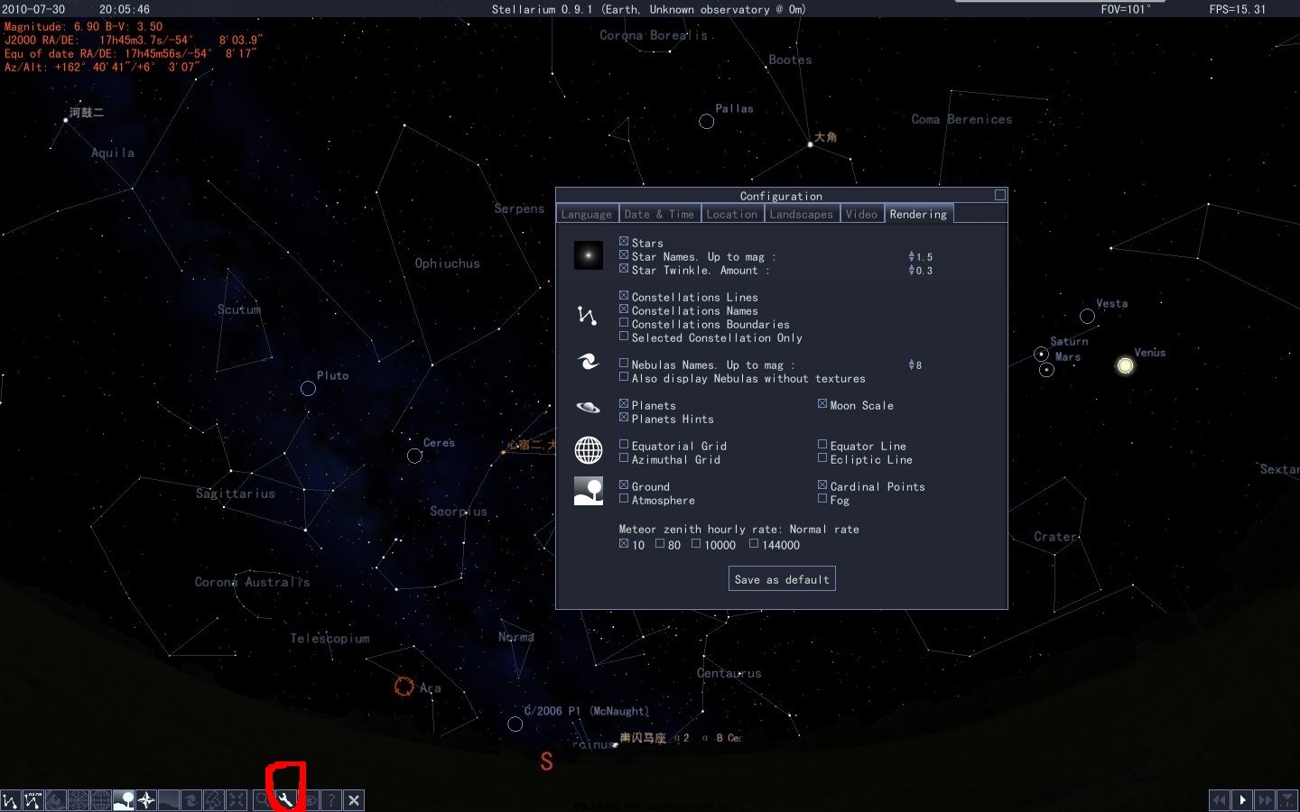Toggle Cardinal Points checkbox
The image size is (1300, 812).
pyautogui.click(x=822, y=485)
